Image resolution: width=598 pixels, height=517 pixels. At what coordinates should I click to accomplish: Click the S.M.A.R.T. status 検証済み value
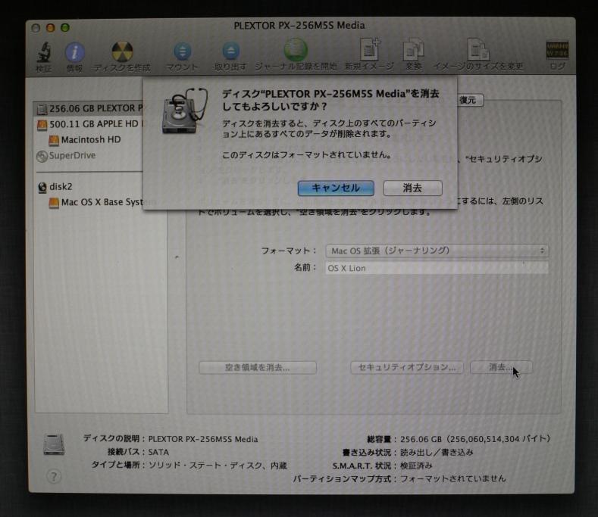pos(416,466)
